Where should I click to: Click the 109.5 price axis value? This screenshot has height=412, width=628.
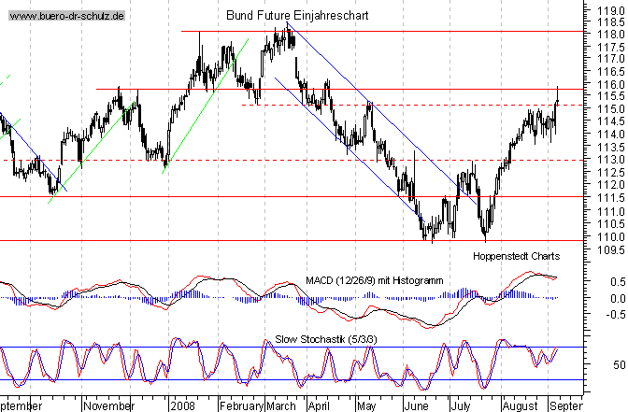611,250
